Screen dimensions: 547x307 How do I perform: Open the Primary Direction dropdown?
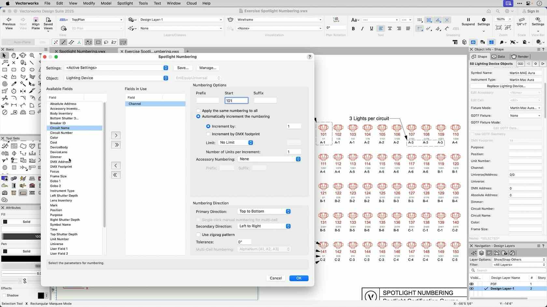(x=264, y=211)
